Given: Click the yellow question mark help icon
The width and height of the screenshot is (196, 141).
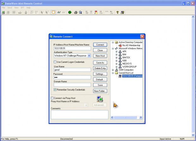Looking at the screenshot, I should click(x=117, y=12).
